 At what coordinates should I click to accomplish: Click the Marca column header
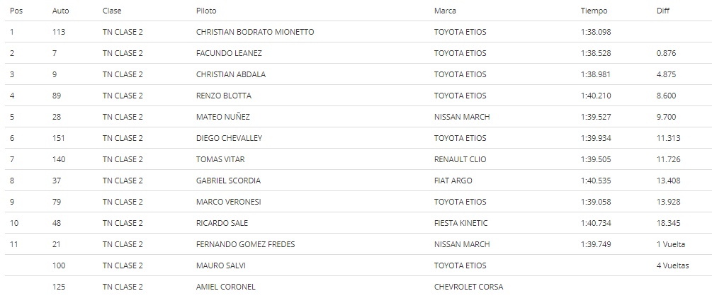(445, 11)
